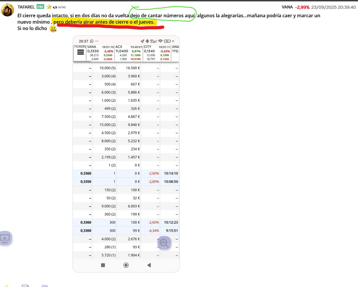This screenshot has width=358, height=287.
Task: Open the VANA ticker link in header
Action: [x=287, y=7]
